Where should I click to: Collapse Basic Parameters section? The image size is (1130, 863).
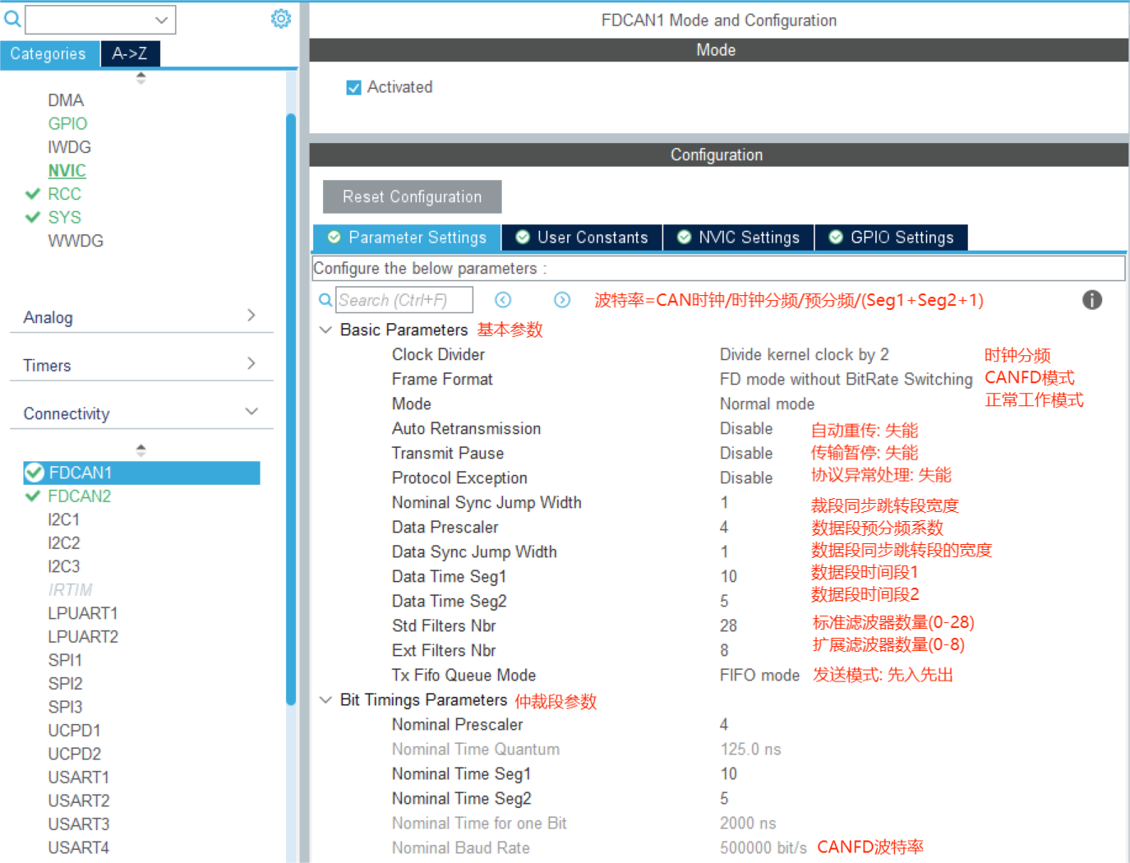click(325, 330)
